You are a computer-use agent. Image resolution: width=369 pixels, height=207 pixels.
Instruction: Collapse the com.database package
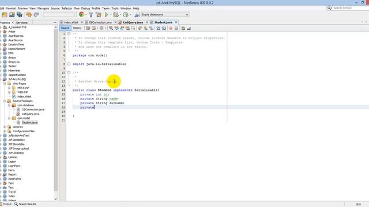pyautogui.click(x=9, y=105)
